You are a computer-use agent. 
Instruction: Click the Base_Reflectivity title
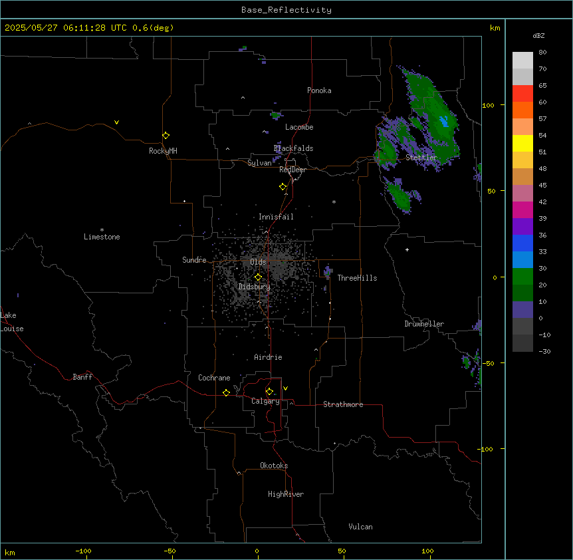(x=286, y=10)
